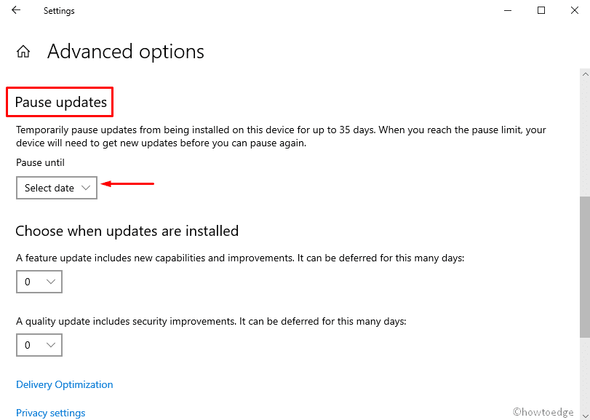This screenshot has height=420, width=590.
Task: Click the red arrow annotation beside Select date
Action: coord(128,184)
